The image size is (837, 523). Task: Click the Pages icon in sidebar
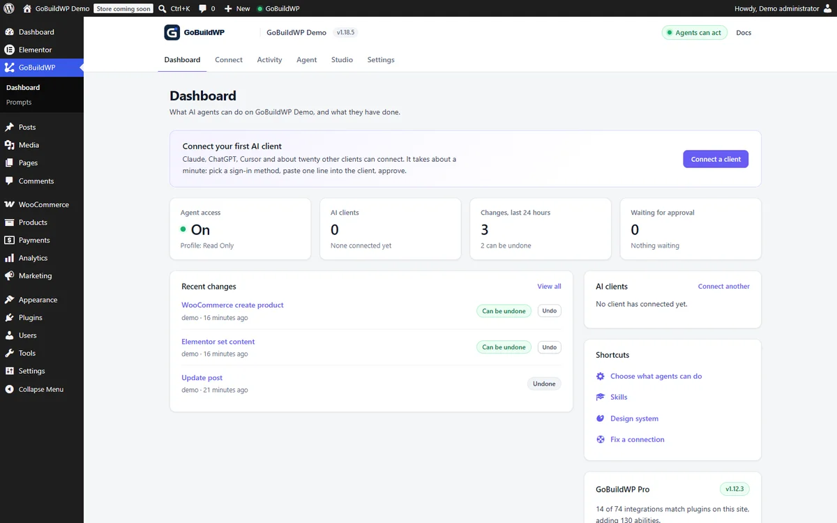click(x=9, y=162)
